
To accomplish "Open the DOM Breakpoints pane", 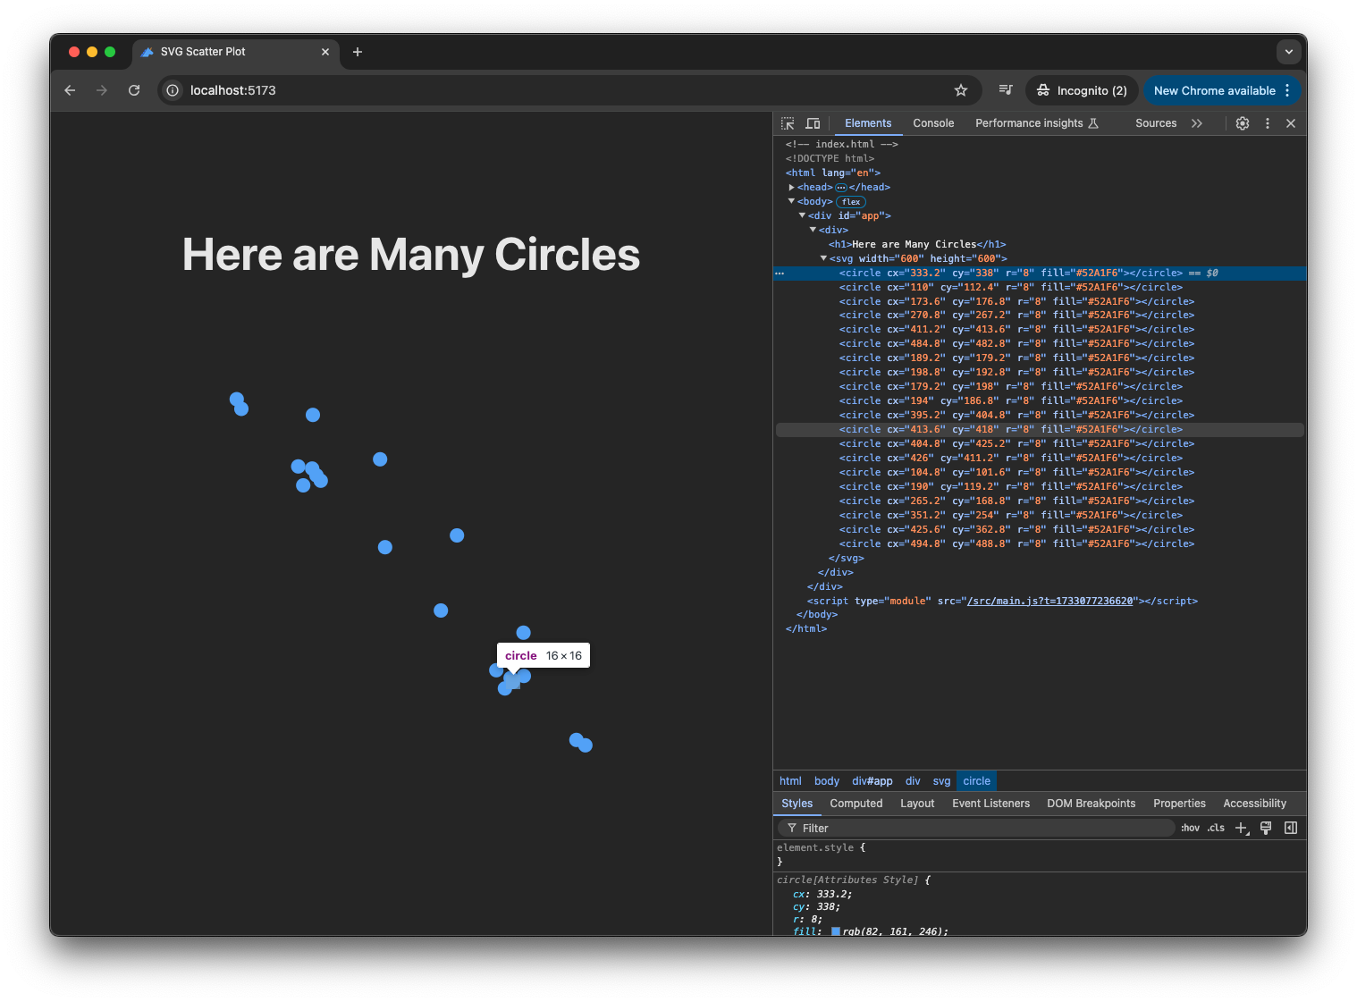I will point(1091,804).
